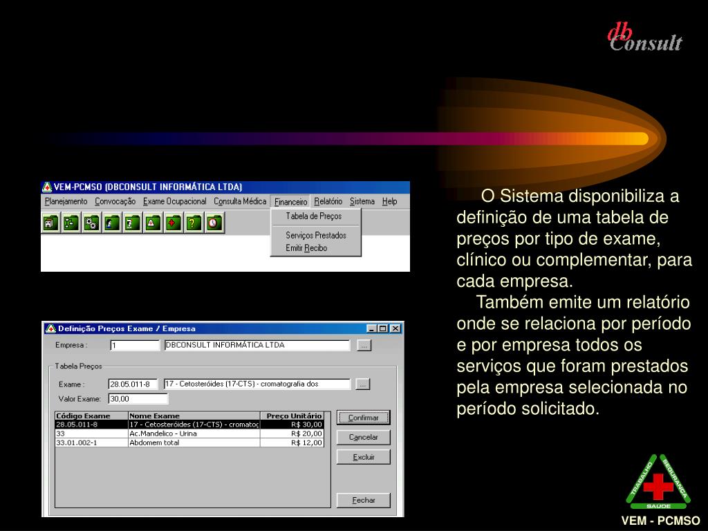
Task: Click the R$ 12,00 price cell
Action: coord(292,442)
